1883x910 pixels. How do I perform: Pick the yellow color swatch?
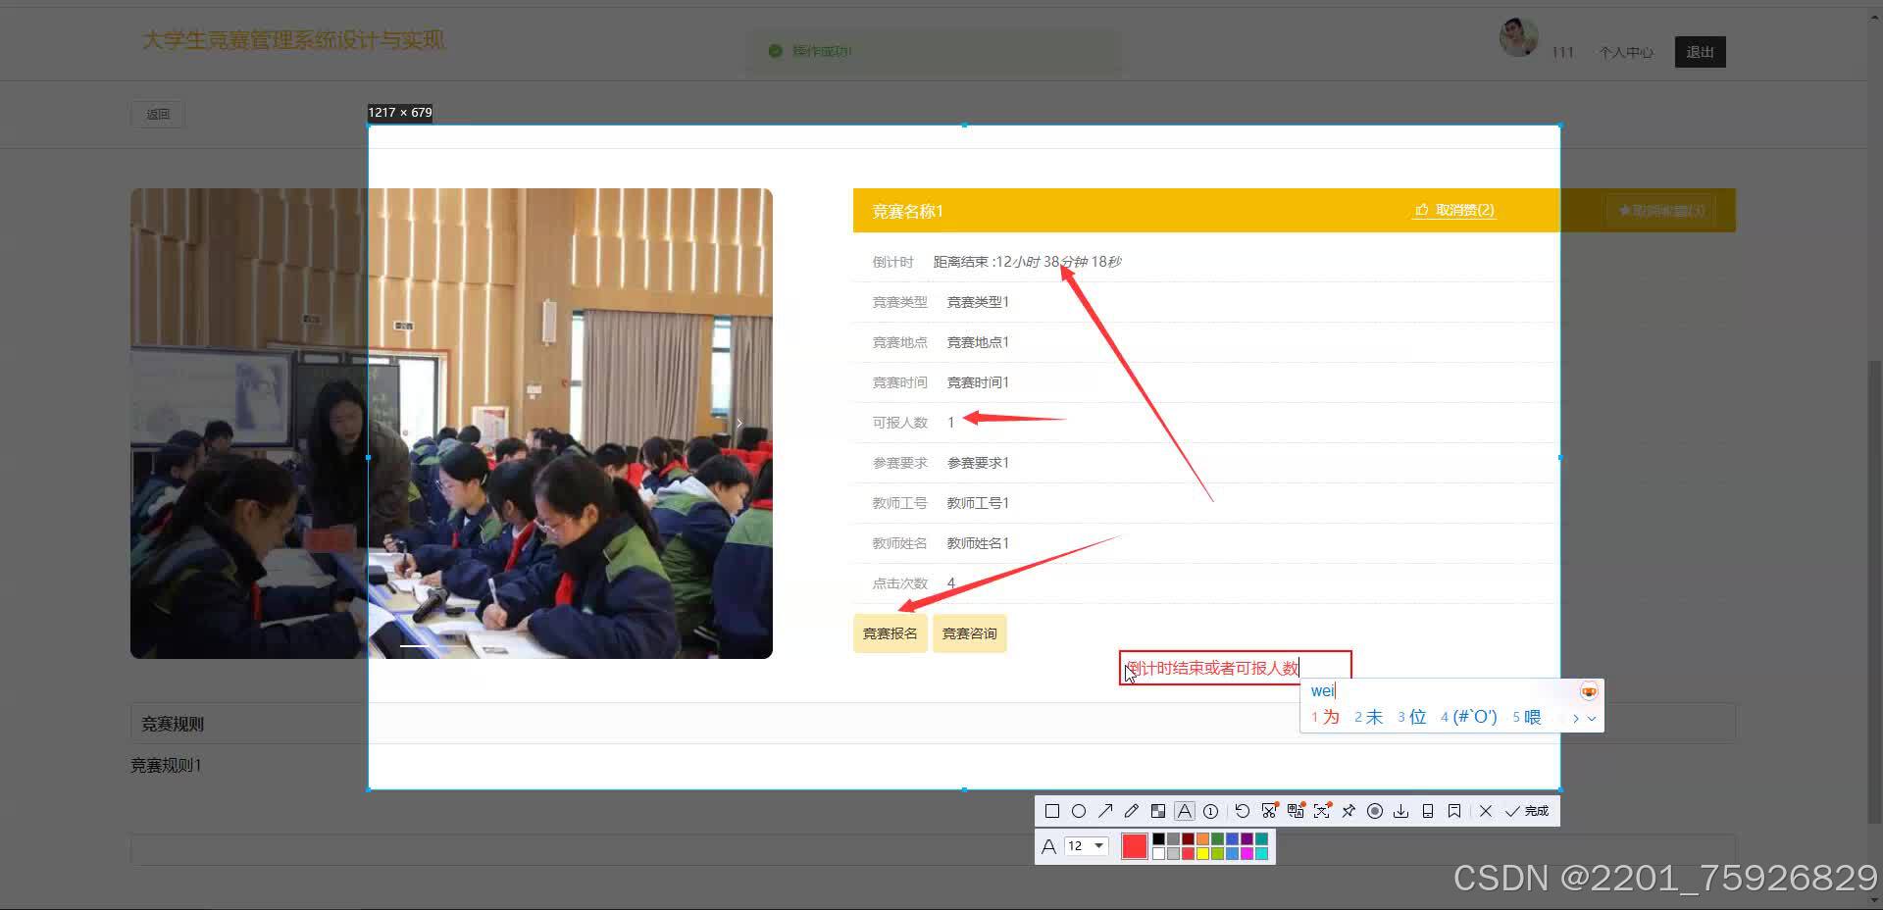1202,853
